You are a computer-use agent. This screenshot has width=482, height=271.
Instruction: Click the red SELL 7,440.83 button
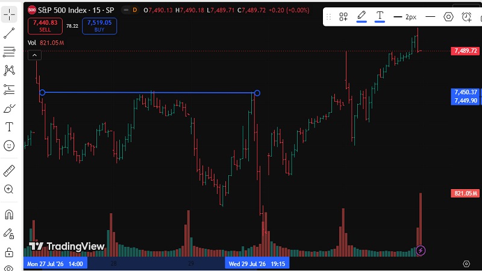click(x=45, y=26)
